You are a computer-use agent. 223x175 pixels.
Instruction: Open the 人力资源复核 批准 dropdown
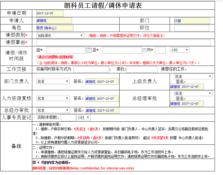click(53, 98)
